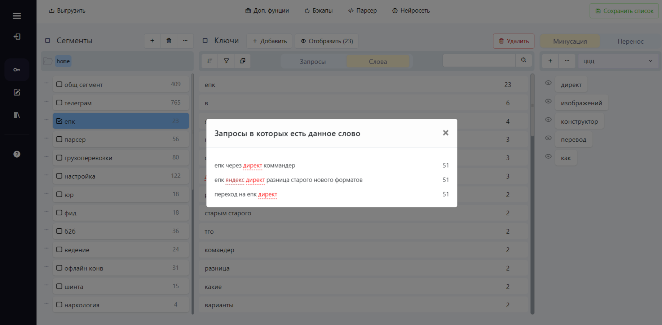Viewport: 662px width, 325px height.
Task: Switch to the Слова tab
Action: (x=378, y=61)
